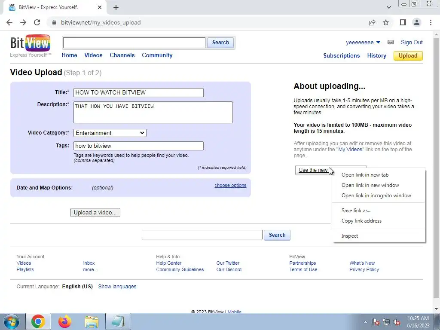Click Chrome icon in taskbar

[38, 321]
